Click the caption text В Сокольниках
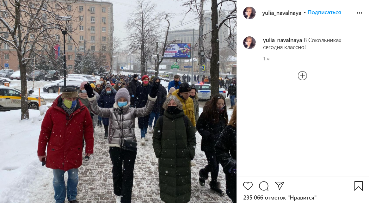 [x=323, y=40]
